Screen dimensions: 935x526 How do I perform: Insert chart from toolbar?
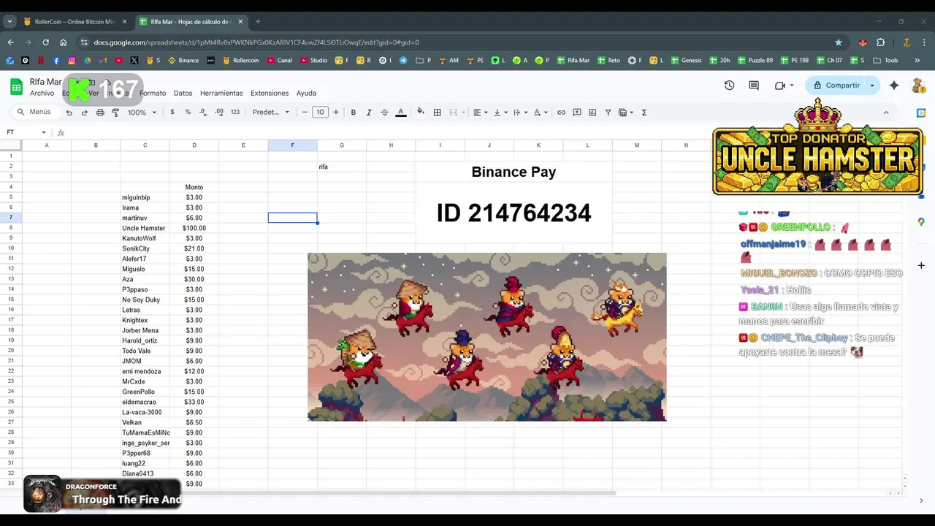(592, 113)
